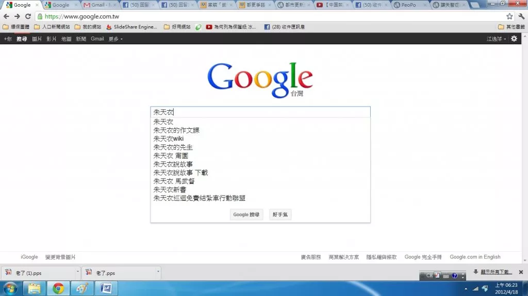
Task: Open Google options gear icon
Action: click(514, 39)
